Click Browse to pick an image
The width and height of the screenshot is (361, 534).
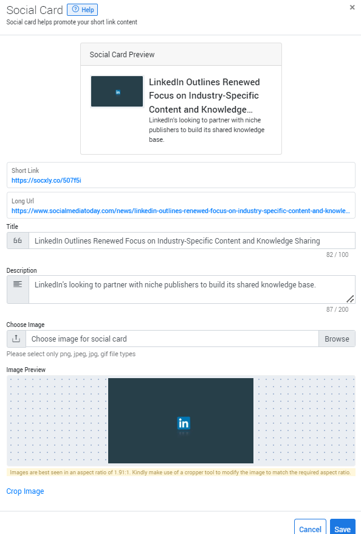click(337, 339)
